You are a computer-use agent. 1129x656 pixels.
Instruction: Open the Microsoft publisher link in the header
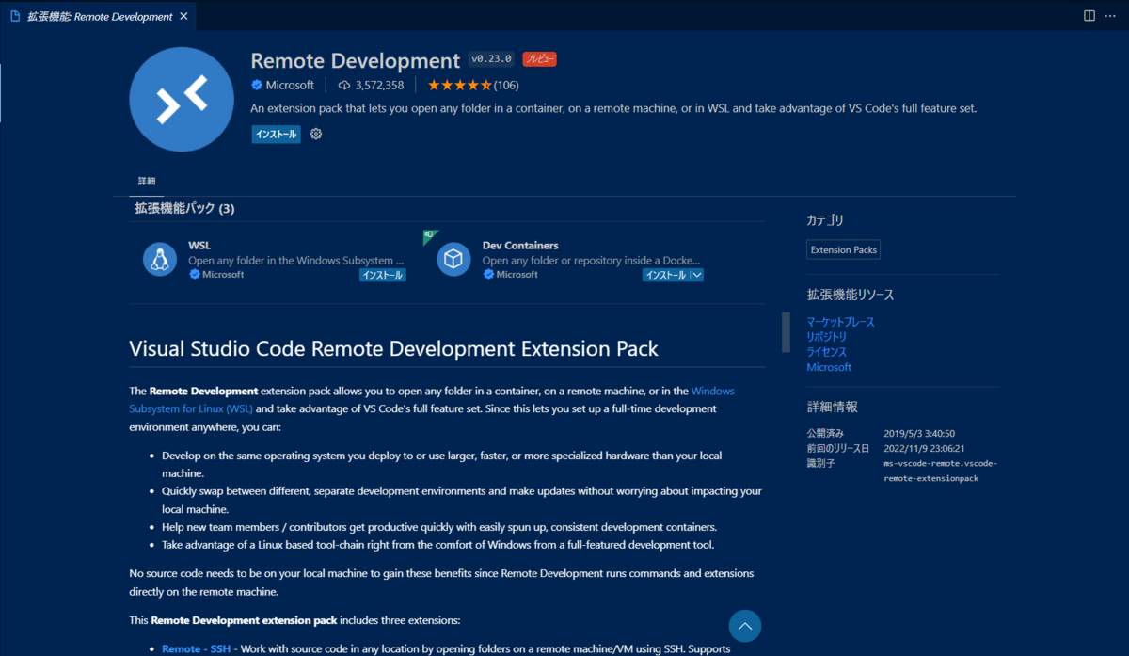(290, 85)
